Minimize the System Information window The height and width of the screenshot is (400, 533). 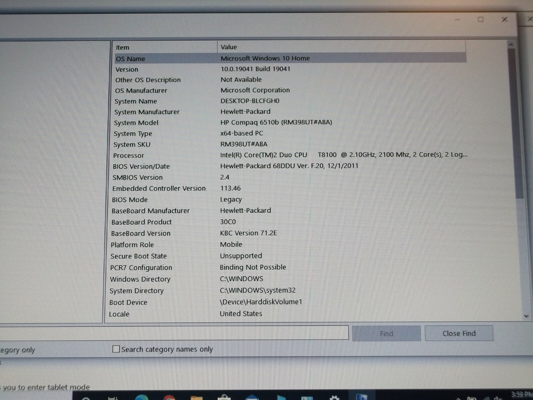tap(457, 20)
